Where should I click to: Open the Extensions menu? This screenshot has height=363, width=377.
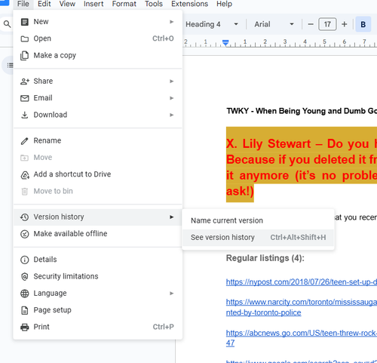[189, 4]
